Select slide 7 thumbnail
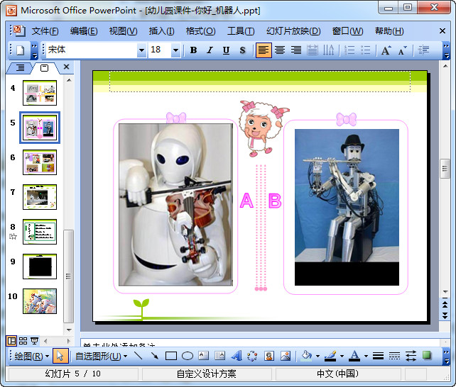Viewport: 456px width, 387px height. pos(40,197)
